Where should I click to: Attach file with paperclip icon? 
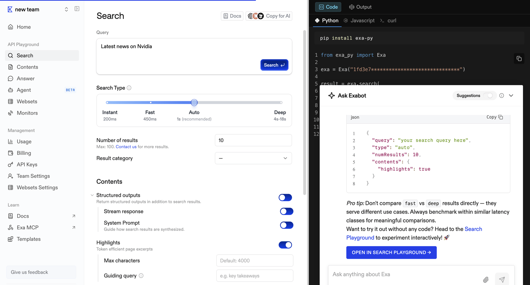click(486, 279)
